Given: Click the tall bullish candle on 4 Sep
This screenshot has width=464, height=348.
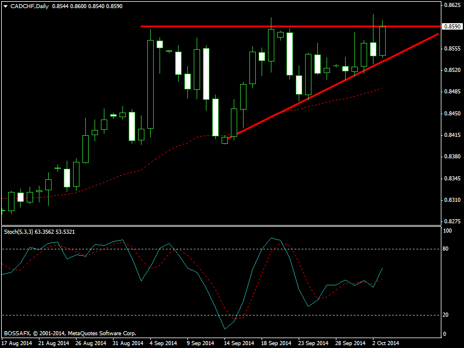Looking at the screenshot, I should pyautogui.click(x=151, y=84).
